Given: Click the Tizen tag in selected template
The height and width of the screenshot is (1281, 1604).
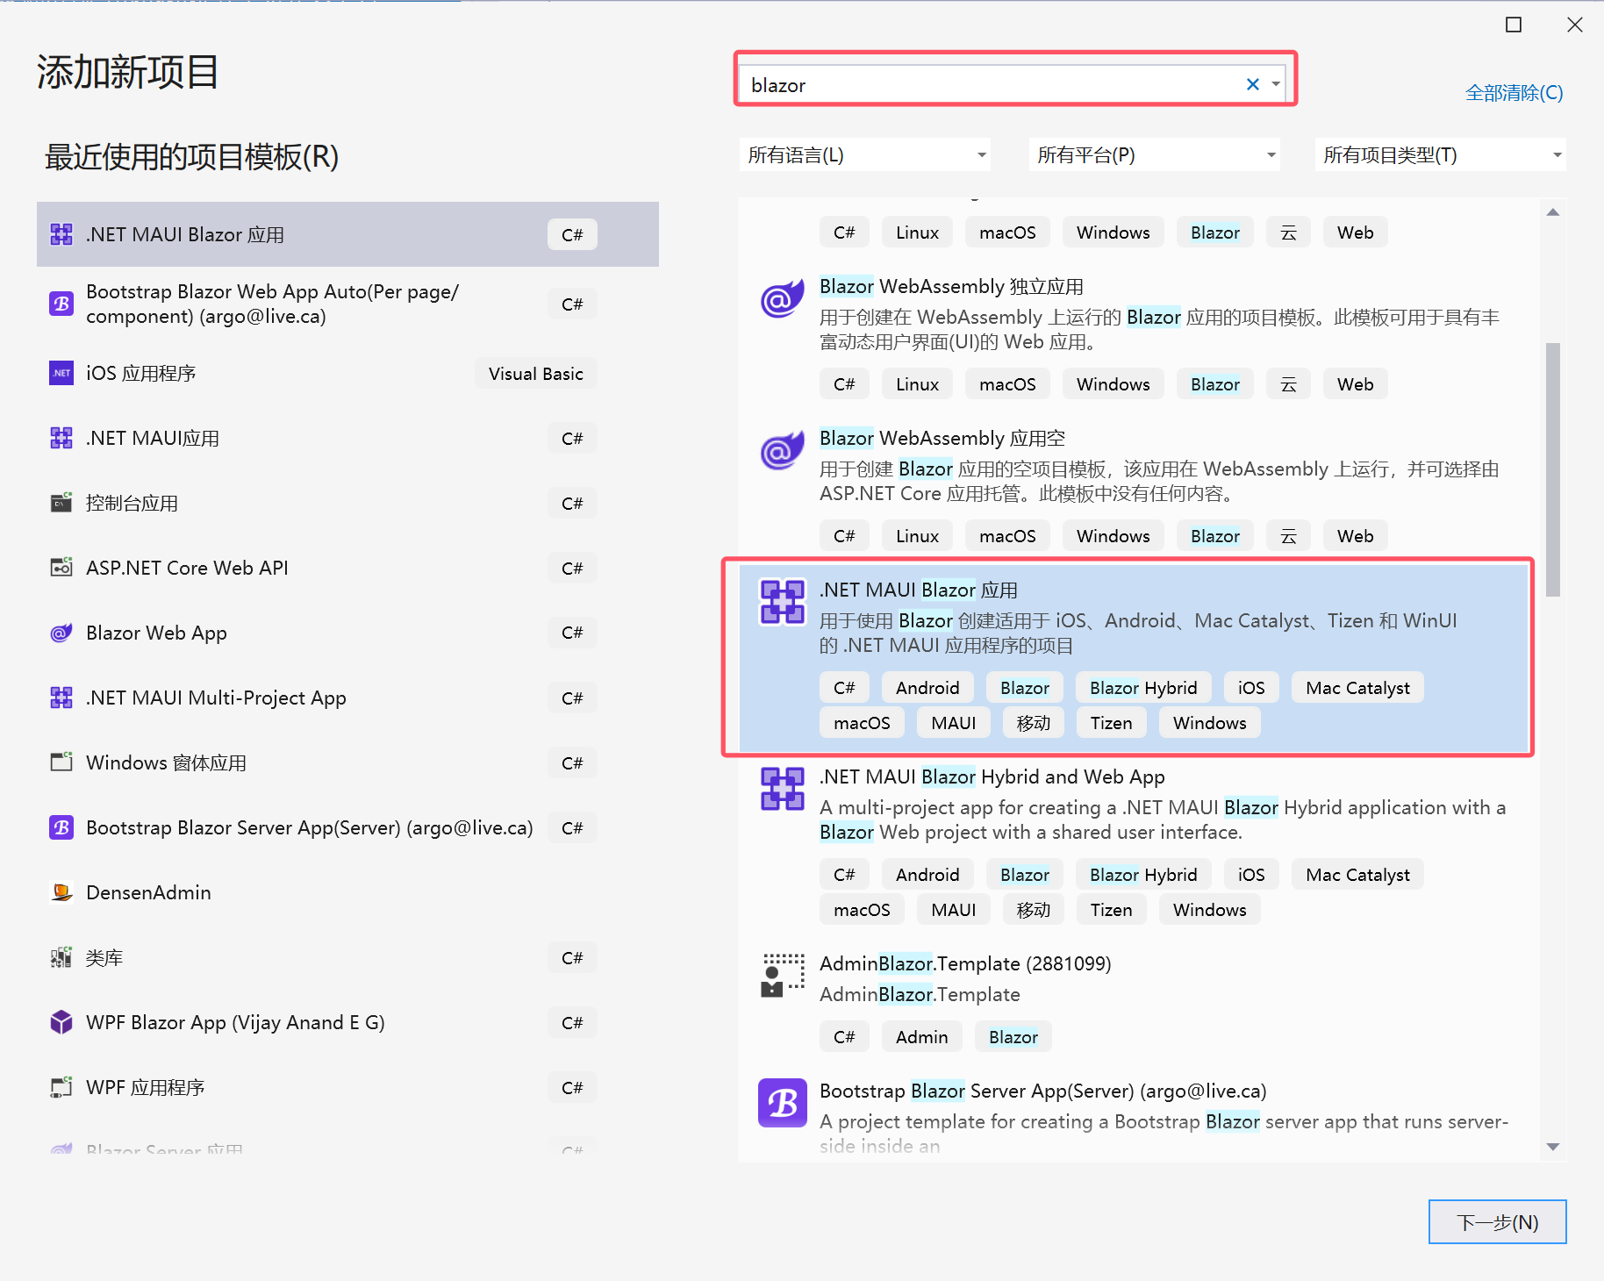Looking at the screenshot, I should point(1111,723).
